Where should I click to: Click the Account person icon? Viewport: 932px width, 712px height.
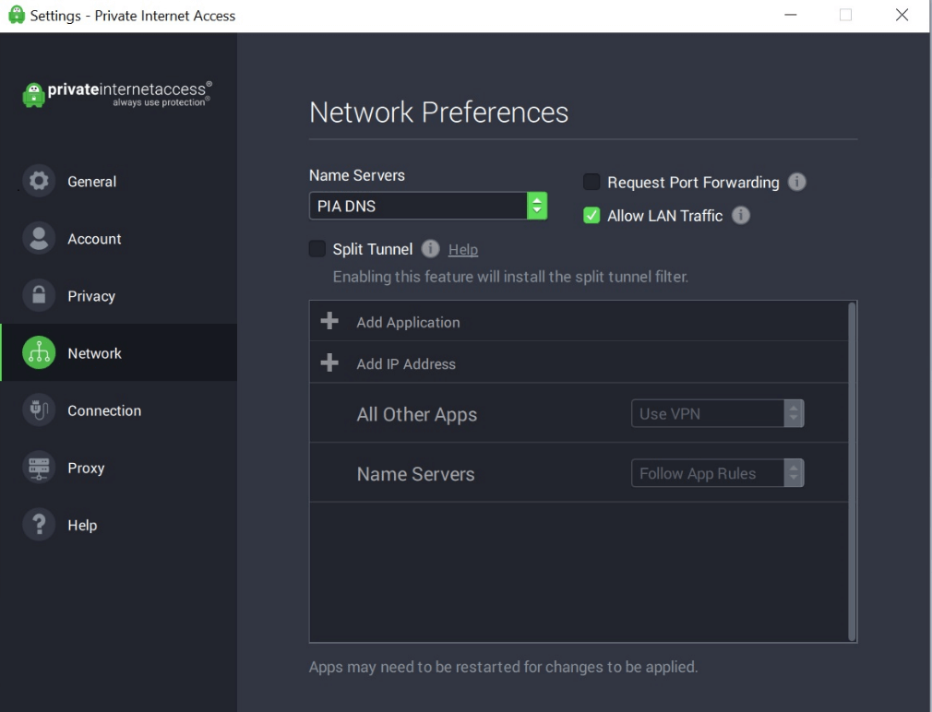point(39,238)
